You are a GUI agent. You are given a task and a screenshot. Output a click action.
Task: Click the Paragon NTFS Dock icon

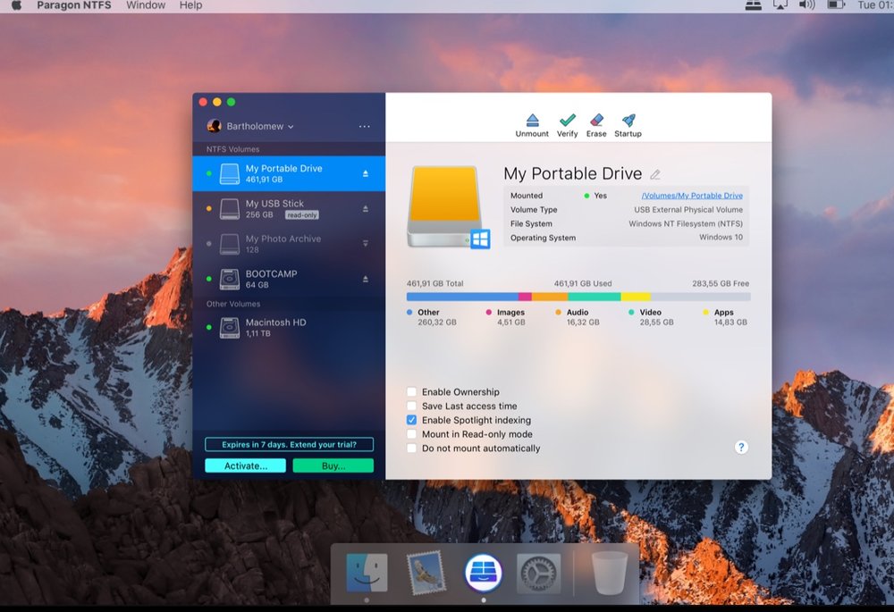coord(484,574)
